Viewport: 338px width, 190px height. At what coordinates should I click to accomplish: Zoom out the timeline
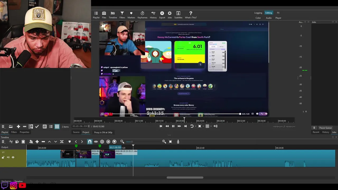[x=122, y=142]
